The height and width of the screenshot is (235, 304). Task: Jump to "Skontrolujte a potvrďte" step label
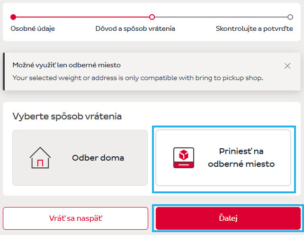pyautogui.click(x=254, y=28)
